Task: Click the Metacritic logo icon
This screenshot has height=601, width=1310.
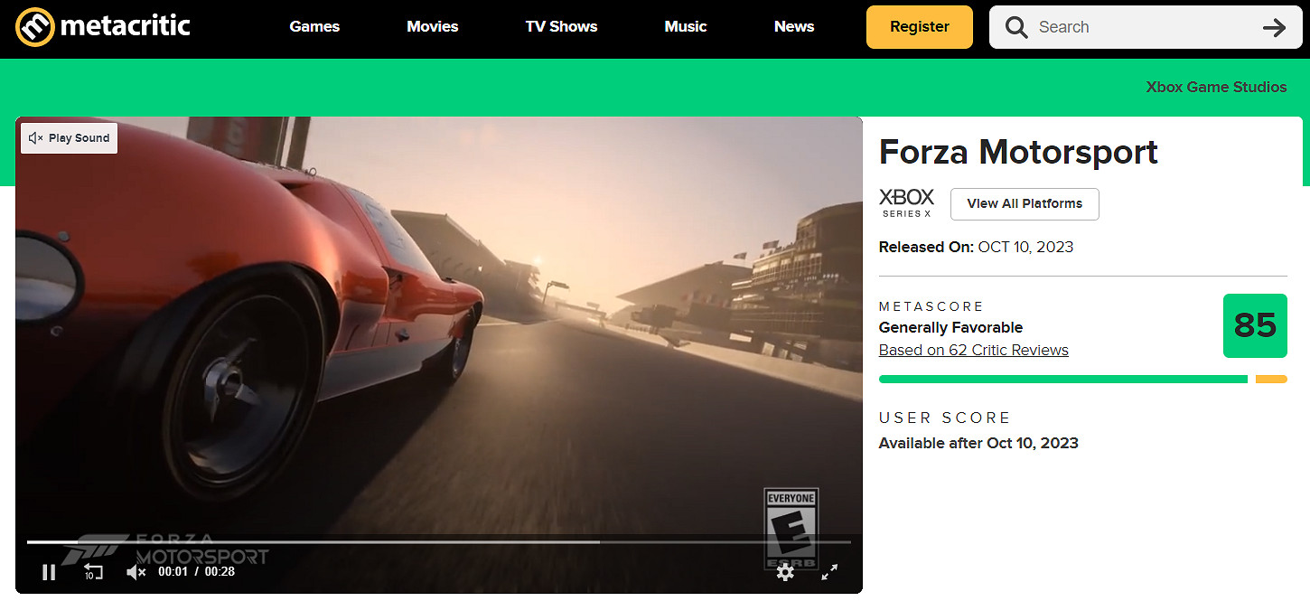Action: click(x=35, y=27)
